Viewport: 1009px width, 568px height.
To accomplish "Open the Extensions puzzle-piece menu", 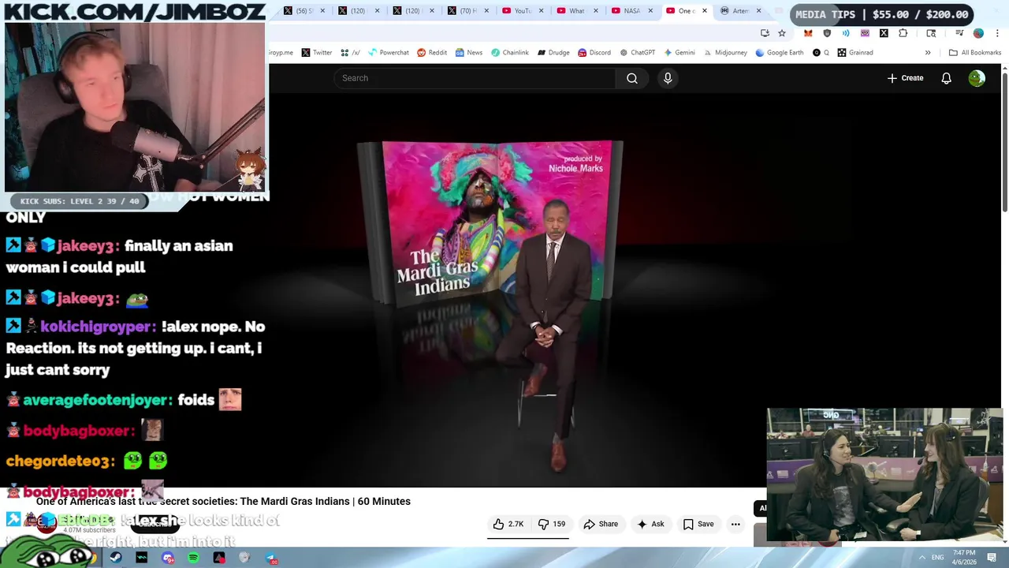I will tap(903, 33).
